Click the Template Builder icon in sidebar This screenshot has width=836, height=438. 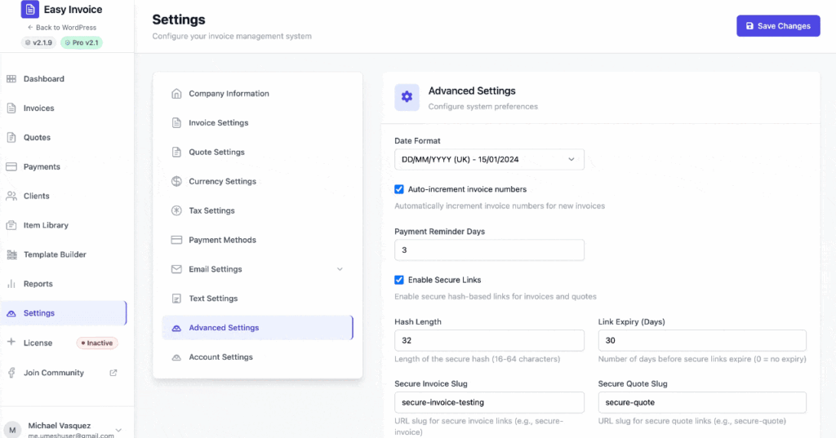pyautogui.click(x=11, y=254)
